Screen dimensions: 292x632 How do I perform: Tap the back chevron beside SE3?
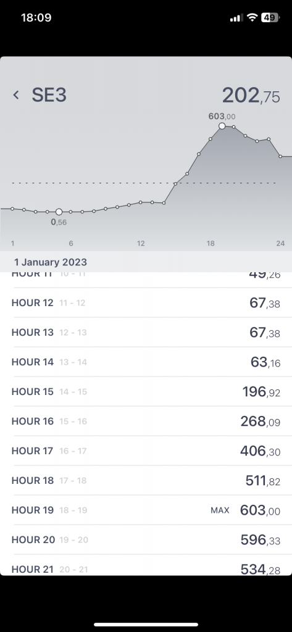pyautogui.click(x=16, y=95)
